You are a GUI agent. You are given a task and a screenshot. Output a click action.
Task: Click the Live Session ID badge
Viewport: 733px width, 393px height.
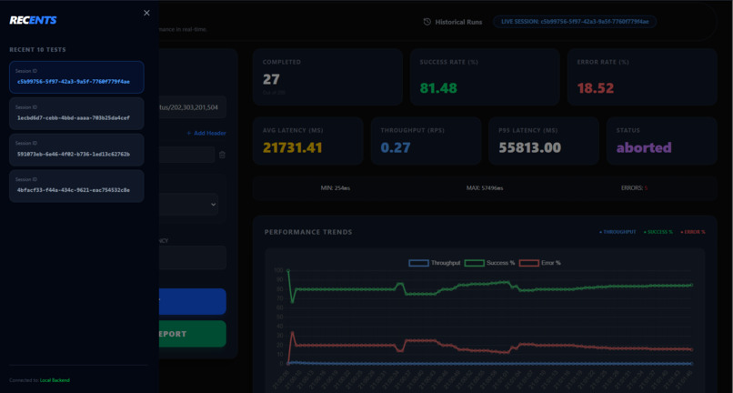pos(575,22)
